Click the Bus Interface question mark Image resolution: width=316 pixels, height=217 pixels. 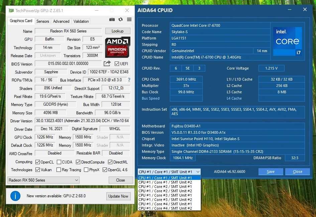point(129,80)
